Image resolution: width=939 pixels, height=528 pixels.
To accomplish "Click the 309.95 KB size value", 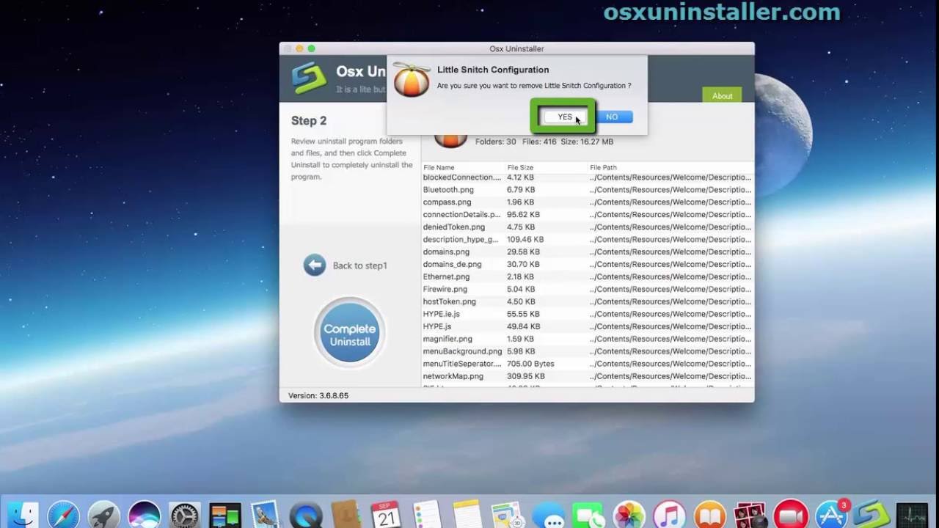I will 525,377.
